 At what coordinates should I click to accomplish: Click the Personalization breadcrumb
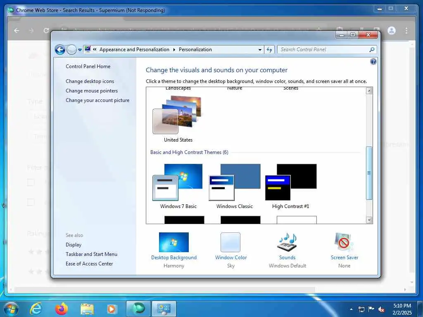195,50
